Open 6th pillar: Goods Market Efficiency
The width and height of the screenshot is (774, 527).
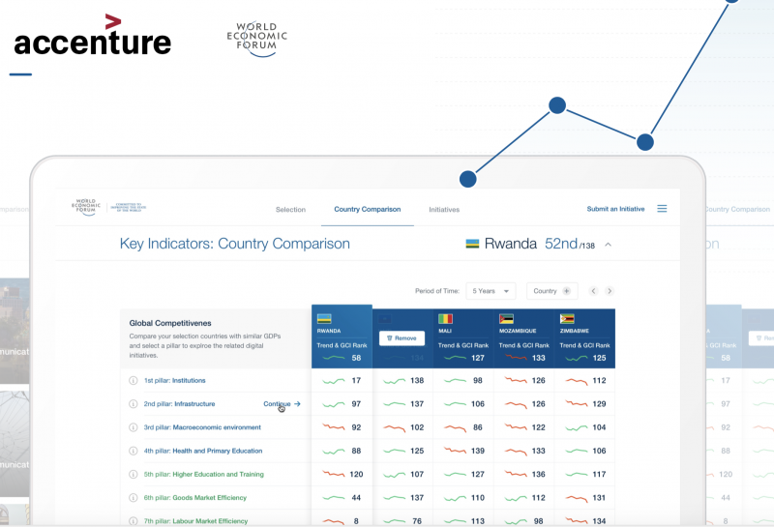click(x=195, y=497)
